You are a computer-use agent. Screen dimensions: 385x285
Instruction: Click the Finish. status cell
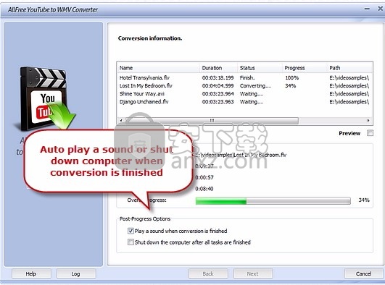247,78
